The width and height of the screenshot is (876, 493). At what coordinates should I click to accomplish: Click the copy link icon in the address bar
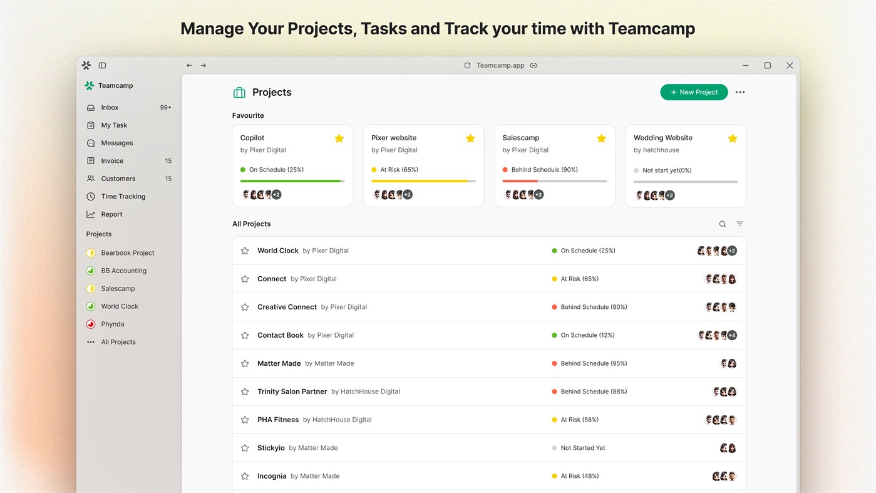tap(533, 65)
